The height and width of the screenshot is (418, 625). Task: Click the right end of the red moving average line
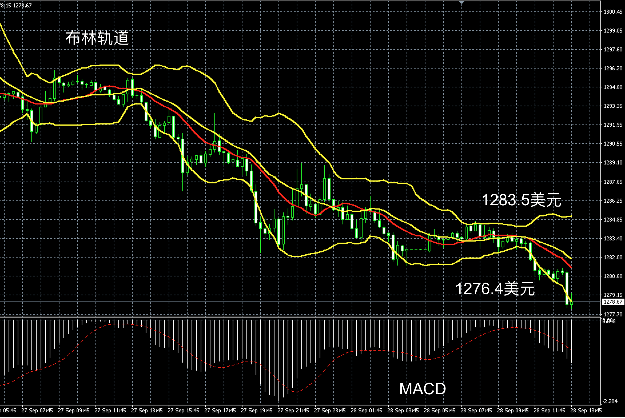pos(571,267)
